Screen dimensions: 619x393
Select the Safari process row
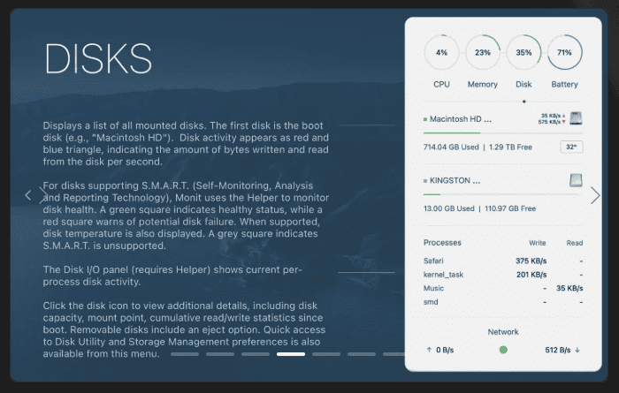tap(503, 261)
